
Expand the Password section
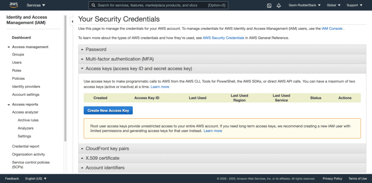pos(96,50)
